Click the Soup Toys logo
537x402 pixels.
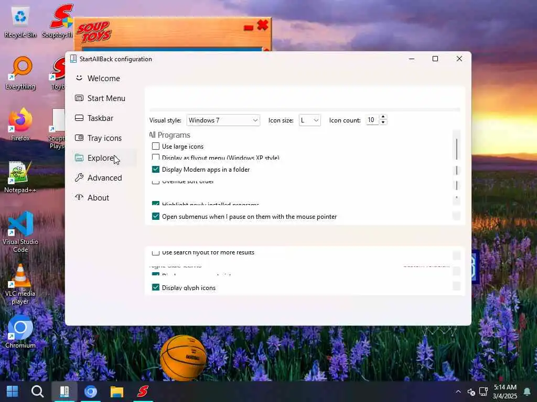point(94,32)
